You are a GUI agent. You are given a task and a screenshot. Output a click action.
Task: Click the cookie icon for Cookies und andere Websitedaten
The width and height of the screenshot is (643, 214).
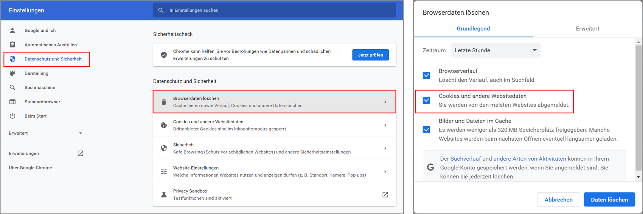pyautogui.click(x=164, y=125)
